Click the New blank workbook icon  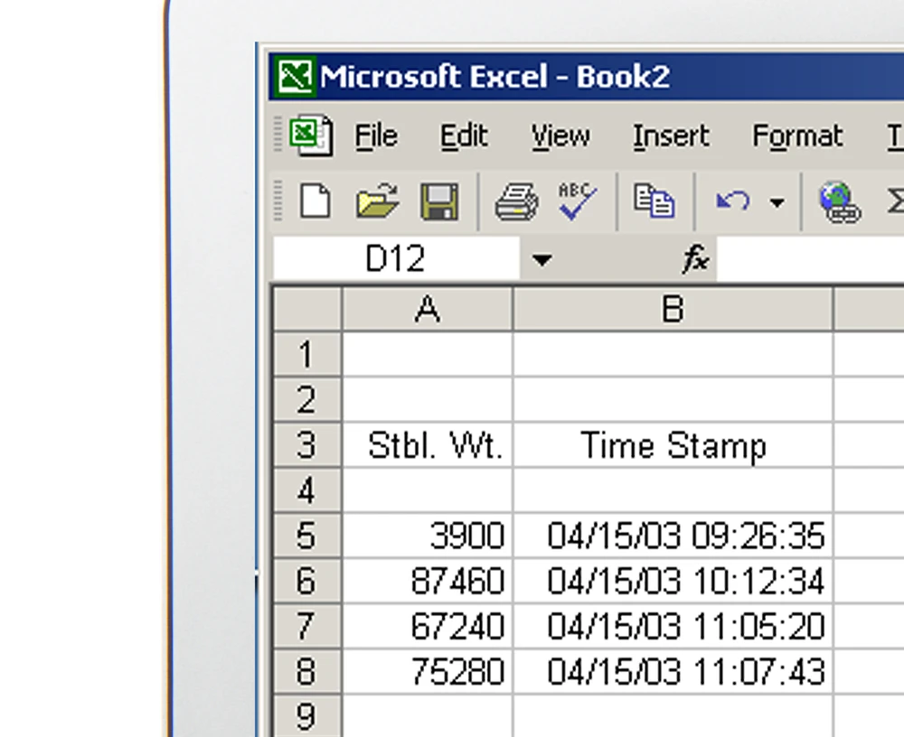tap(314, 201)
